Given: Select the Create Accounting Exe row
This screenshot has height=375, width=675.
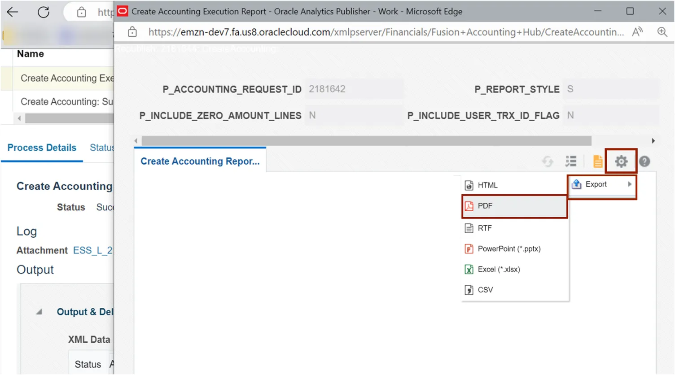Looking at the screenshot, I should click(57, 78).
